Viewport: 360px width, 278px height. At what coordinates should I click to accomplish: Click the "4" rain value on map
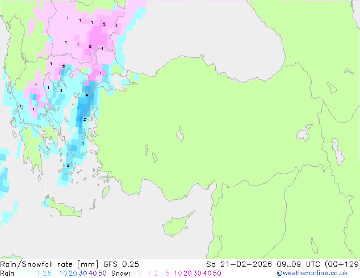87,95
